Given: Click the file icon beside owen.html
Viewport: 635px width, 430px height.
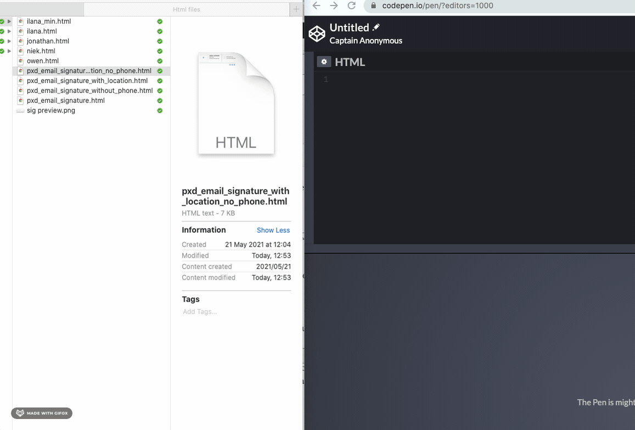Looking at the screenshot, I should tap(20, 61).
